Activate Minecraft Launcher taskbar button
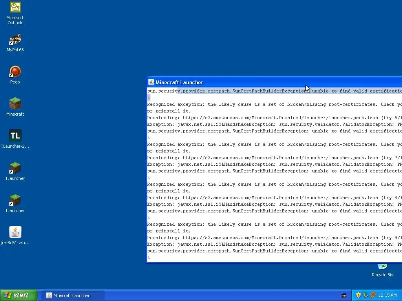The height and width of the screenshot is (301, 402). [73, 296]
